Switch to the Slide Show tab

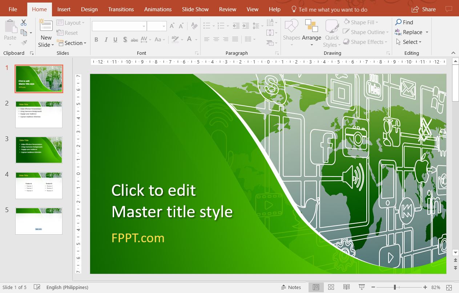[x=195, y=9]
